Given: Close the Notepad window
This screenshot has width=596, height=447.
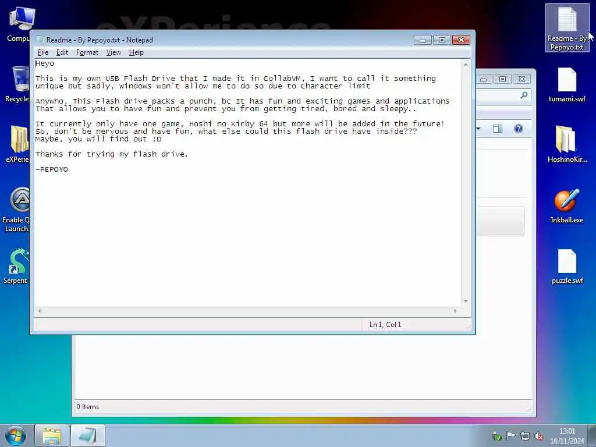Looking at the screenshot, I should (x=461, y=40).
